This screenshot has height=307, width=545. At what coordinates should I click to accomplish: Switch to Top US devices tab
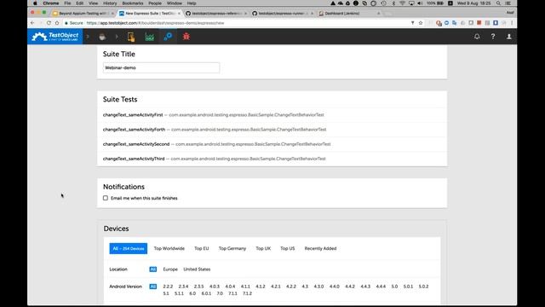(x=288, y=248)
